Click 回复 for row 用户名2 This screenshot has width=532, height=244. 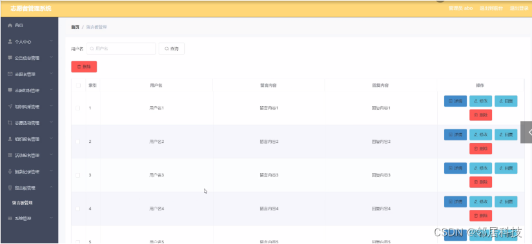(x=506, y=135)
